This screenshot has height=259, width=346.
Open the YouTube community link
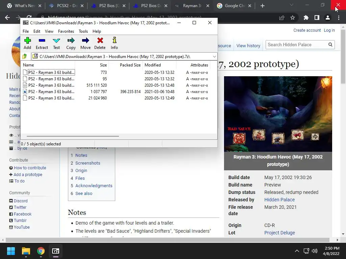click(x=22, y=227)
